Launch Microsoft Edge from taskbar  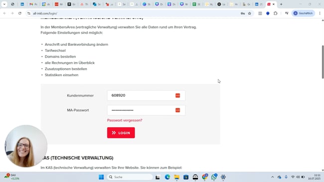[x=167, y=177]
